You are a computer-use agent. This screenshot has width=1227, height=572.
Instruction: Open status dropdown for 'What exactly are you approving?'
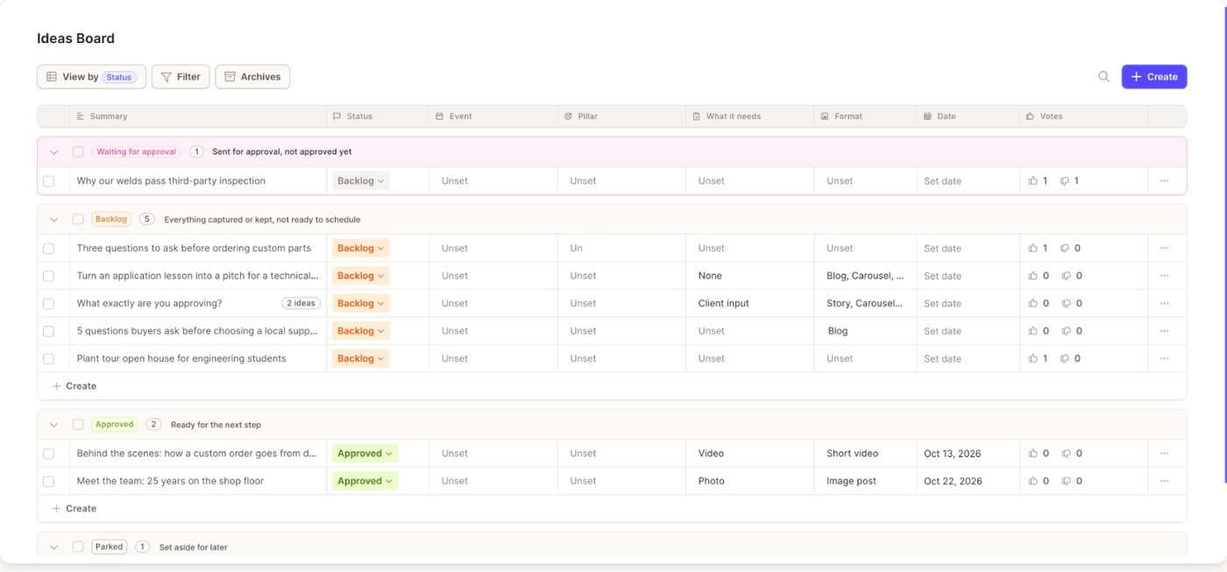[361, 304]
